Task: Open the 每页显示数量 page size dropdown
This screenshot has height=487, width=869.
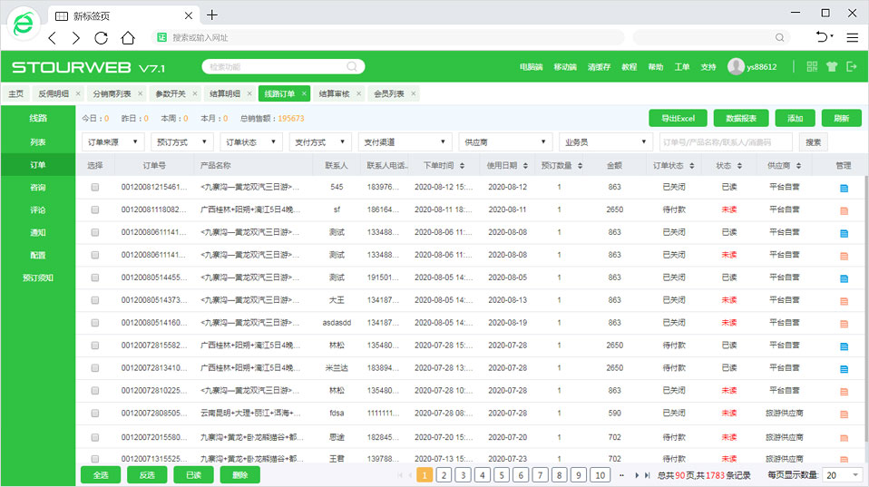Action: pos(843,475)
